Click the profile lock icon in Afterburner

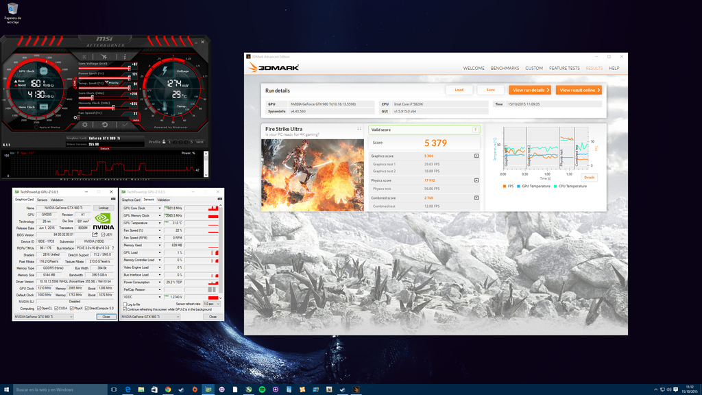pyautogui.click(x=164, y=142)
